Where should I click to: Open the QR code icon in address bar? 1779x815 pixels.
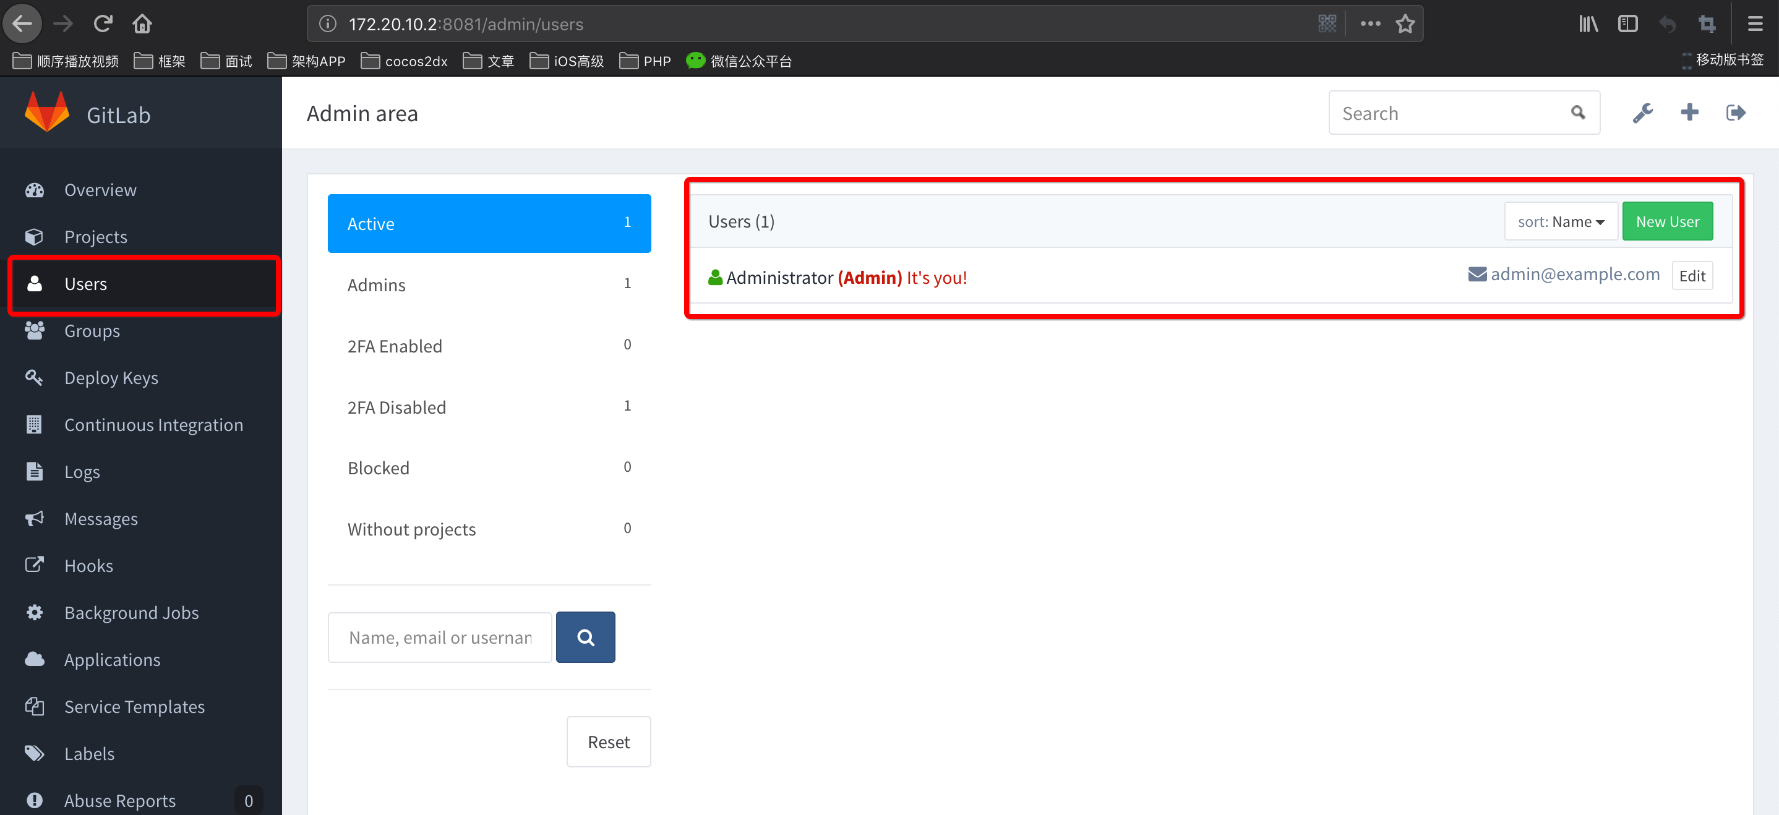(1327, 24)
